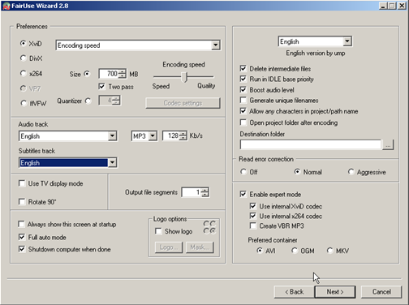Enable Generate unique filenames
This screenshot has height=305, width=409.
click(x=243, y=101)
